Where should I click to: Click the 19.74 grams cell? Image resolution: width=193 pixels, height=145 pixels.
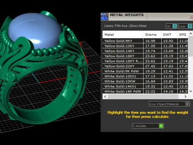coord(152,51)
